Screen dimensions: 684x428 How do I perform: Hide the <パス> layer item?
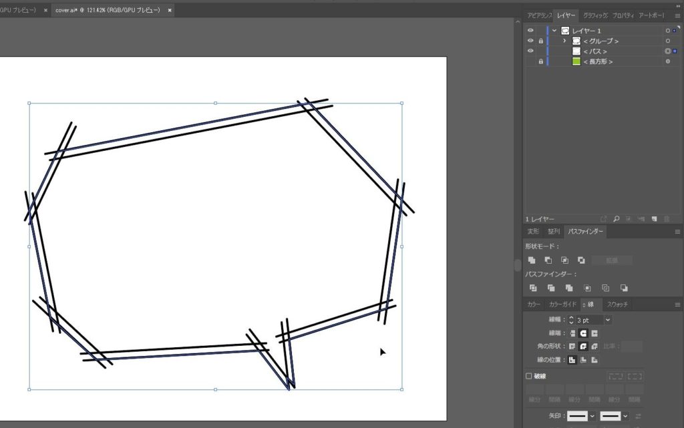(x=530, y=51)
